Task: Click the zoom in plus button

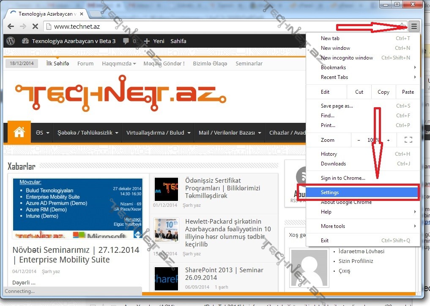Action: point(388,140)
